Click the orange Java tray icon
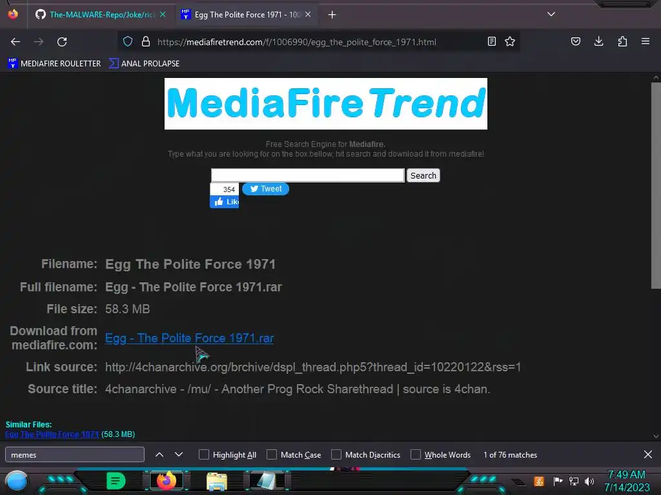 click(x=539, y=481)
